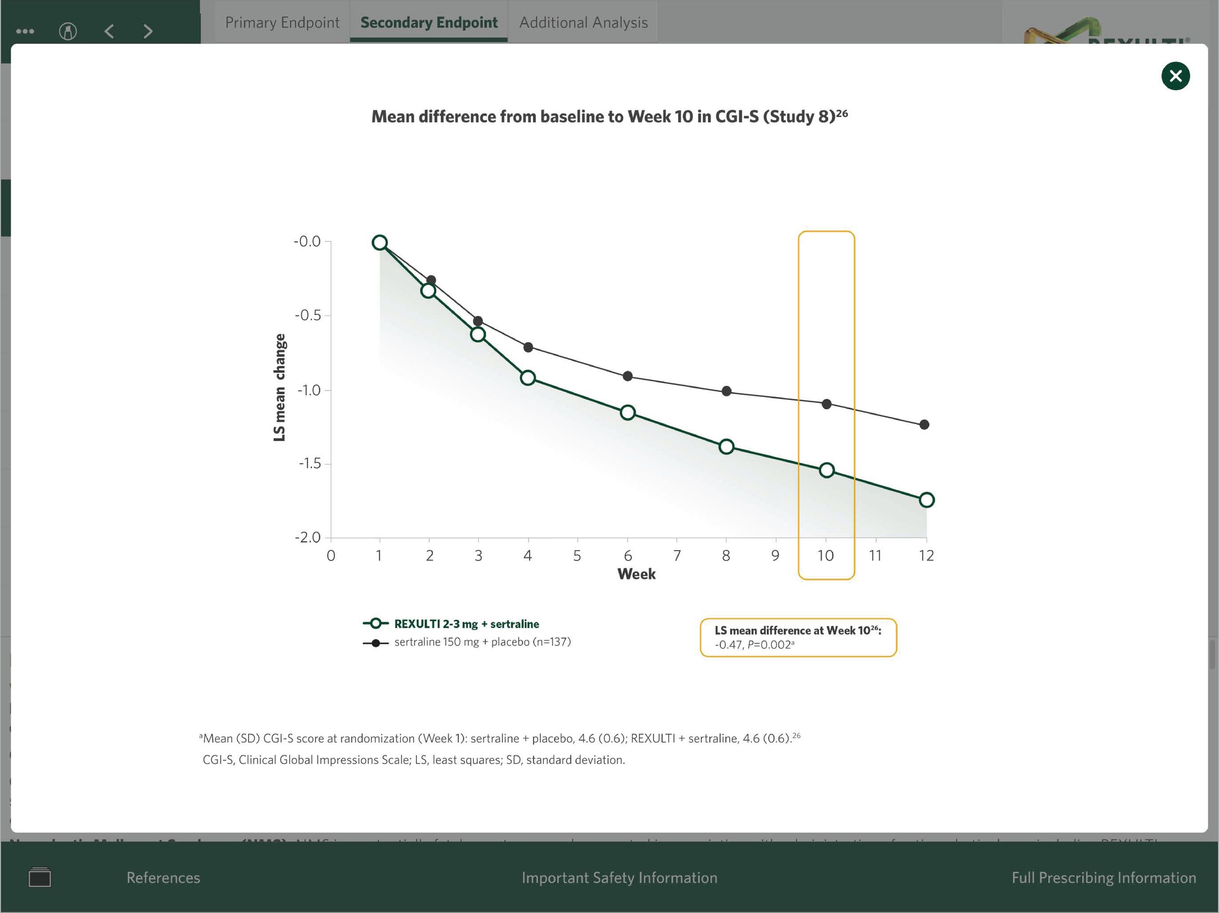Open the Additional Analysis tab
The height and width of the screenshot is (913, 1219).
(x=583, y=22)
